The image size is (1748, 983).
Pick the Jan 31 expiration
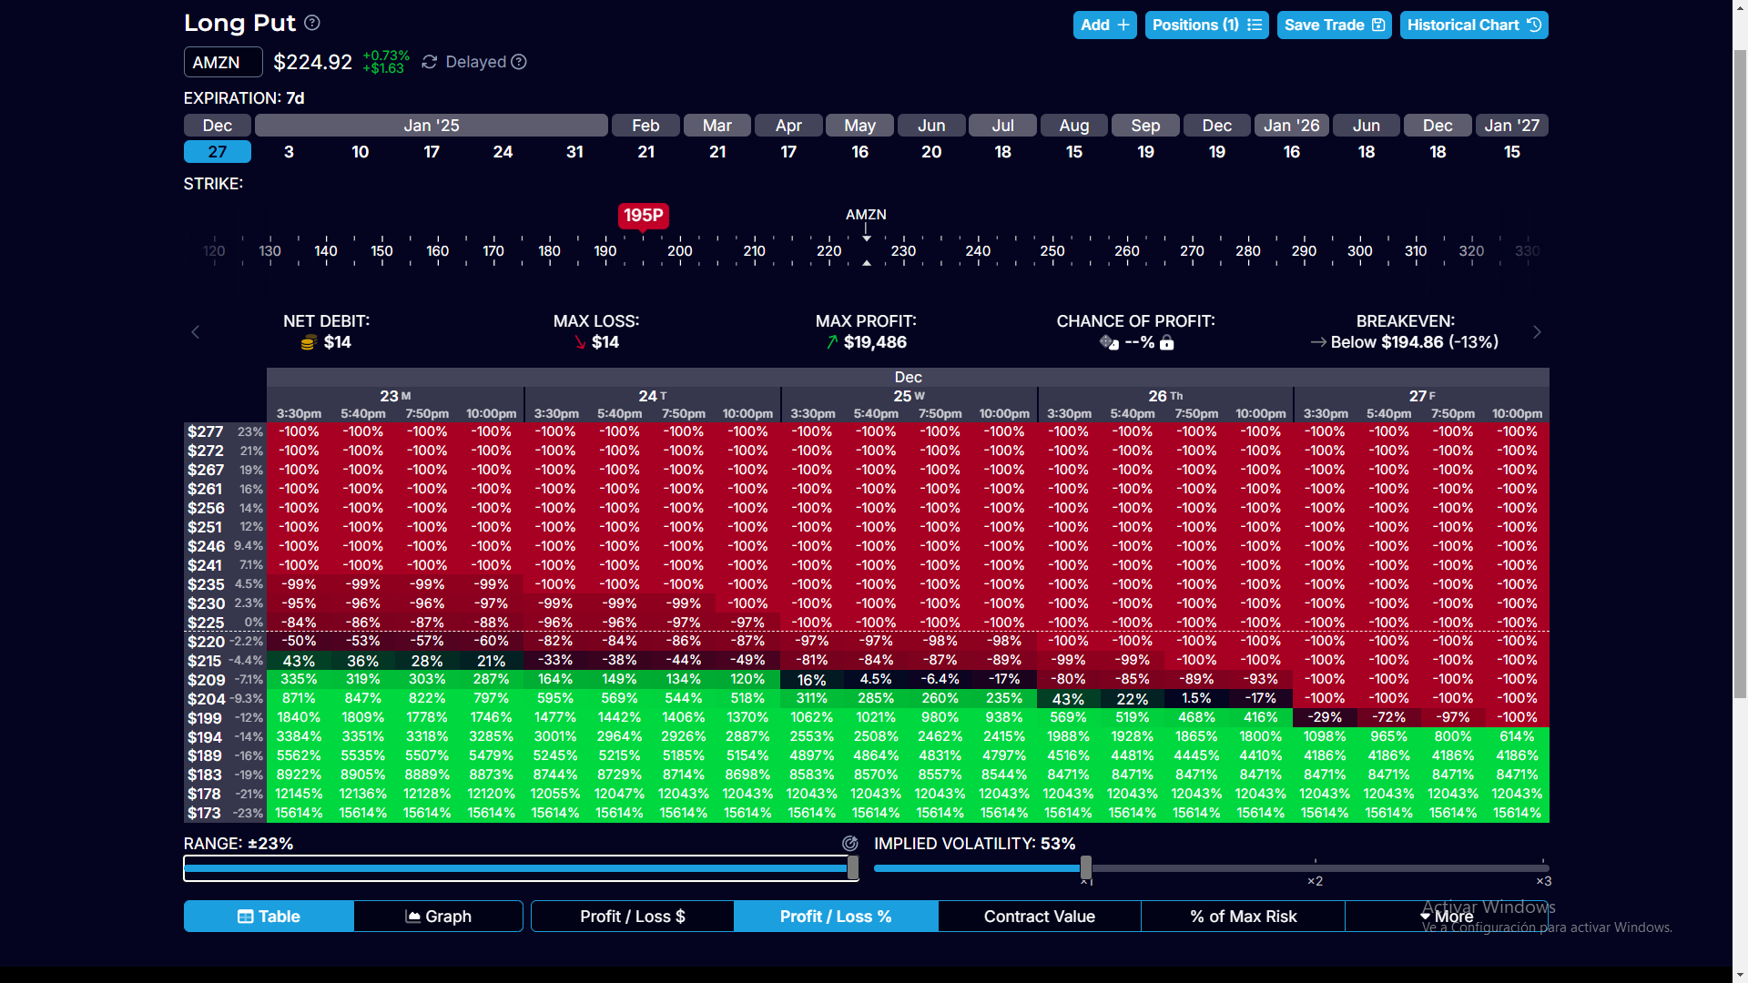pyautogui.click(x=574, y=152)
